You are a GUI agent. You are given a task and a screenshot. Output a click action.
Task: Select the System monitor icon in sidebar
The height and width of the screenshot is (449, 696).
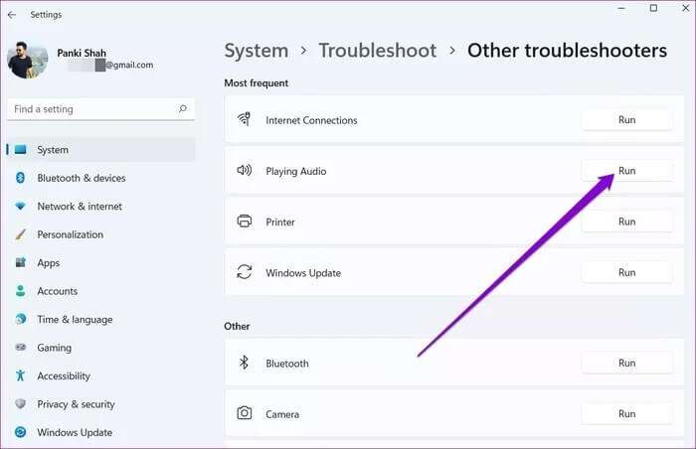click(x=21, y=150)
